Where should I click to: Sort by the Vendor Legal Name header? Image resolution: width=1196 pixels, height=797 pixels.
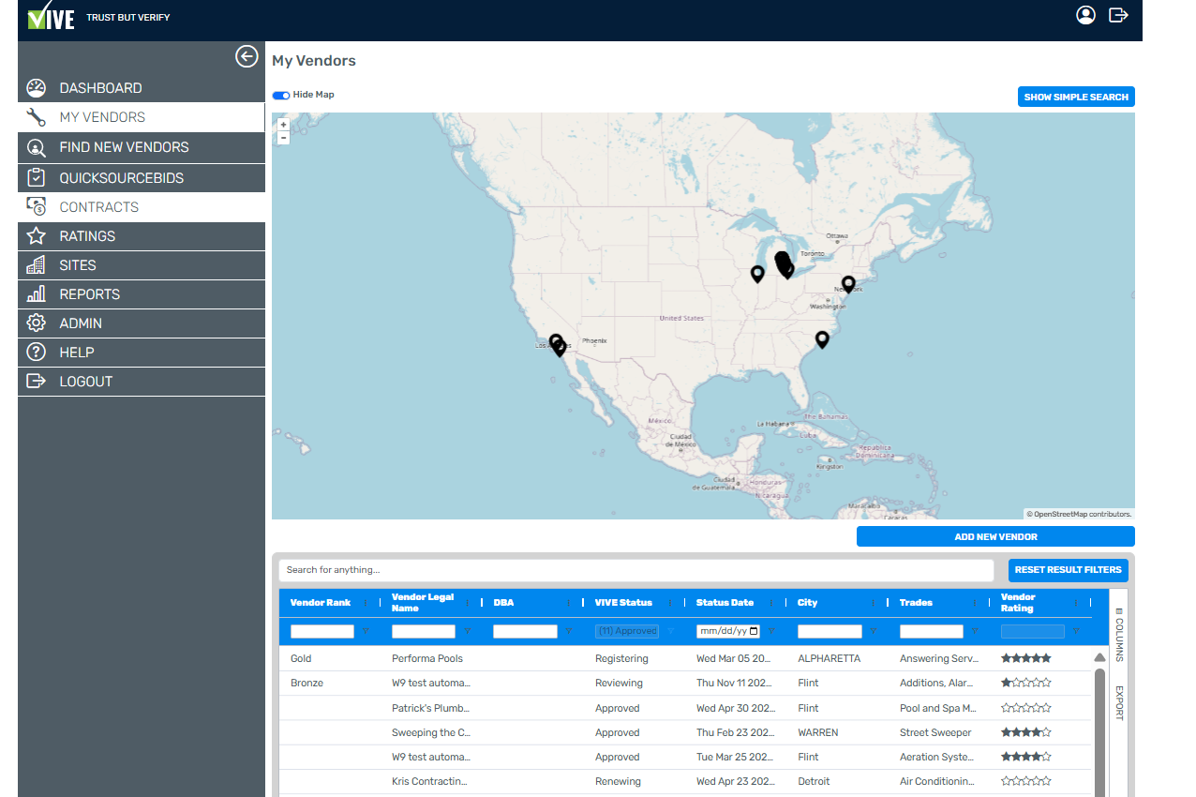click(423, 603)
